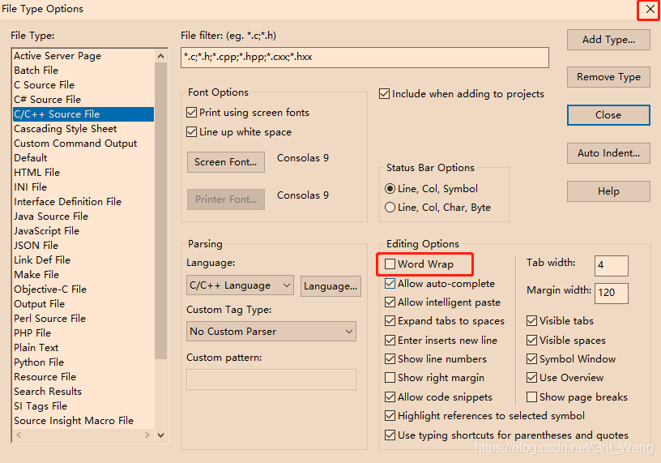
Task: Toggle Print using screen fonts
Action: coord(191,112)
